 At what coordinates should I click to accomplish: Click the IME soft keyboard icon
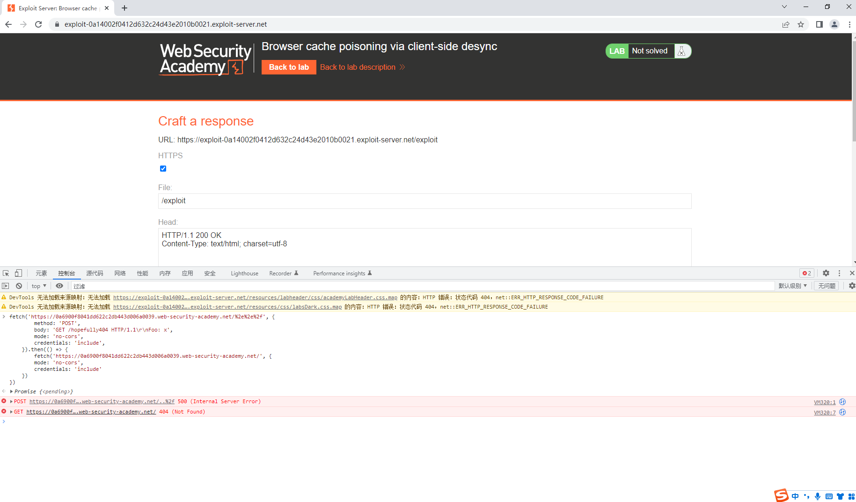coord(829,496)
